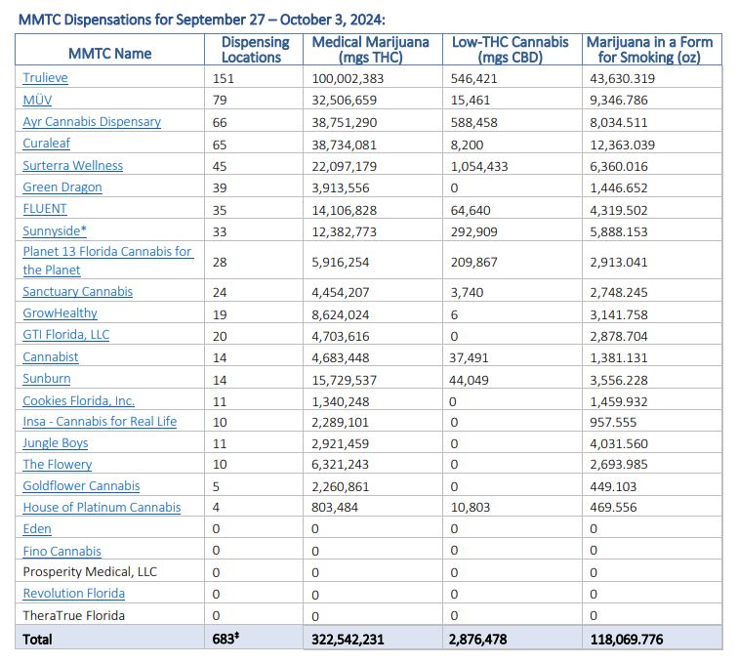
Task: Open Insa - Cannabis for Real Life link
Action: (100, 422)
